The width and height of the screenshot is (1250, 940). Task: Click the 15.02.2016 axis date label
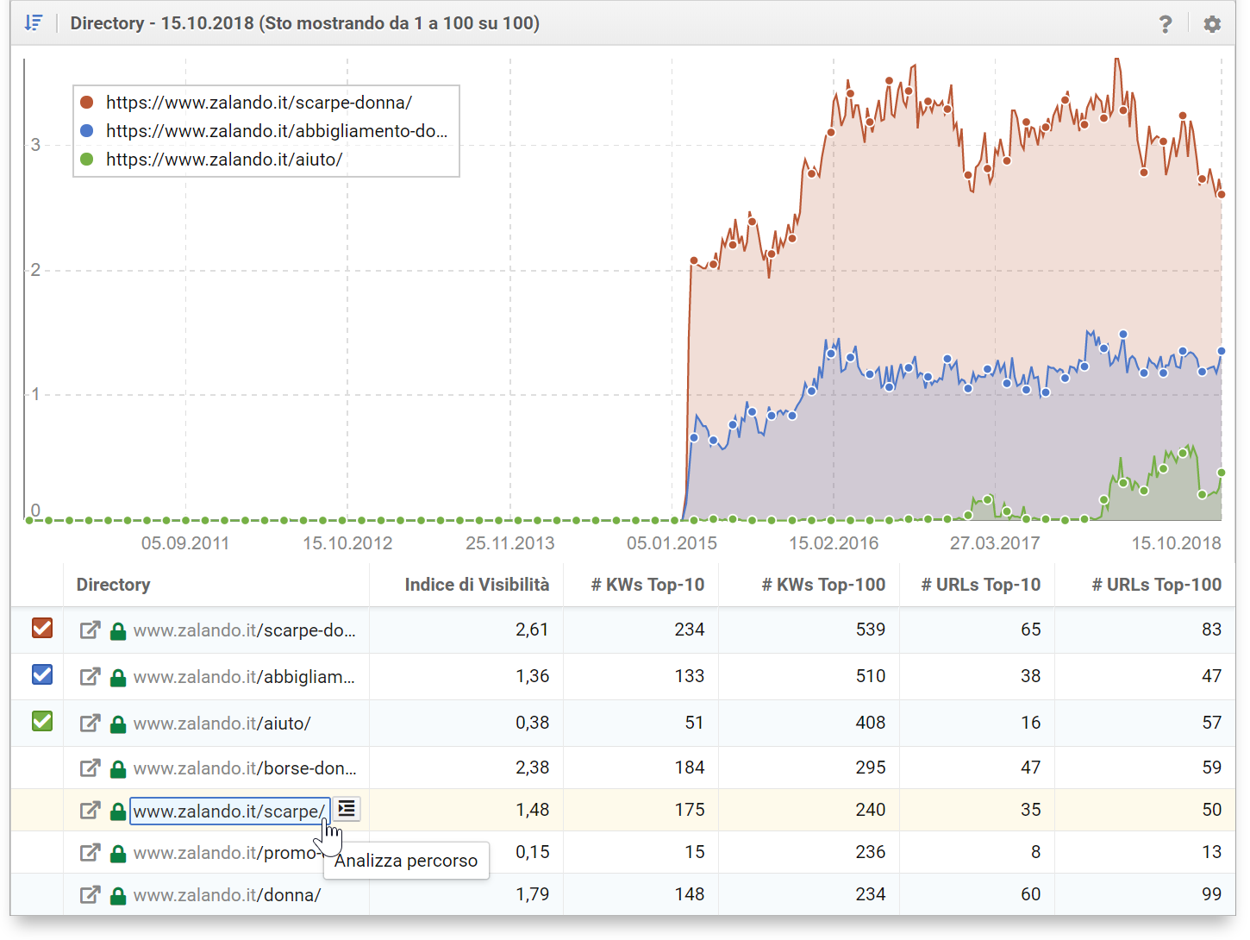[x=834, y=543]
